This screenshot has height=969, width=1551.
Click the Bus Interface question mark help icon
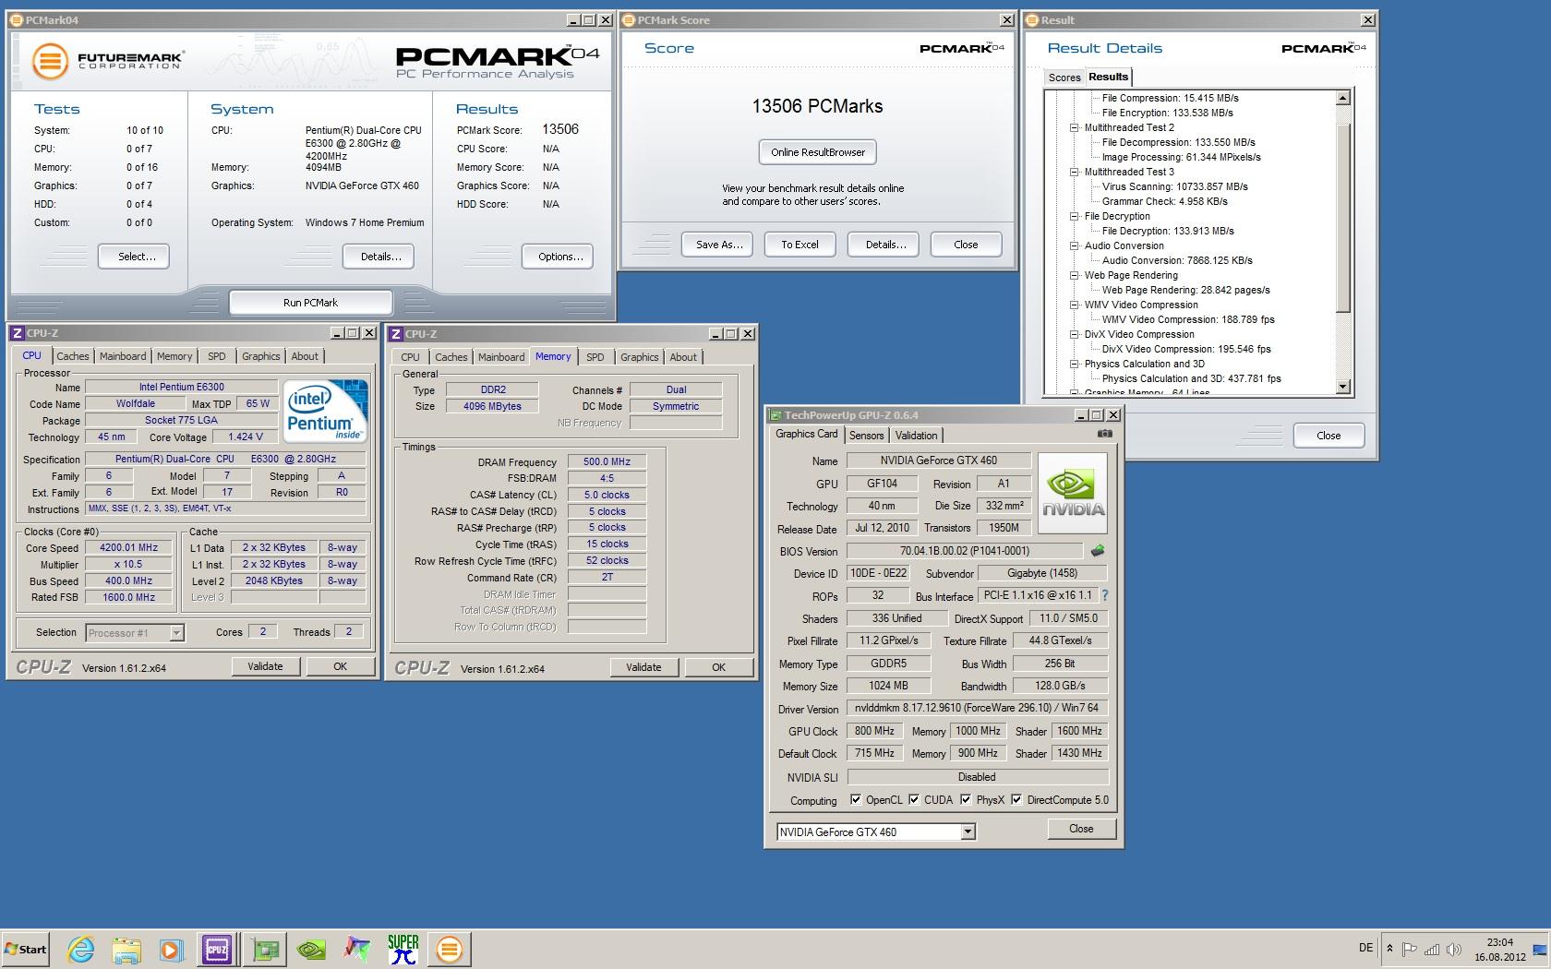pyautogui.click(x=1105, y=595)
